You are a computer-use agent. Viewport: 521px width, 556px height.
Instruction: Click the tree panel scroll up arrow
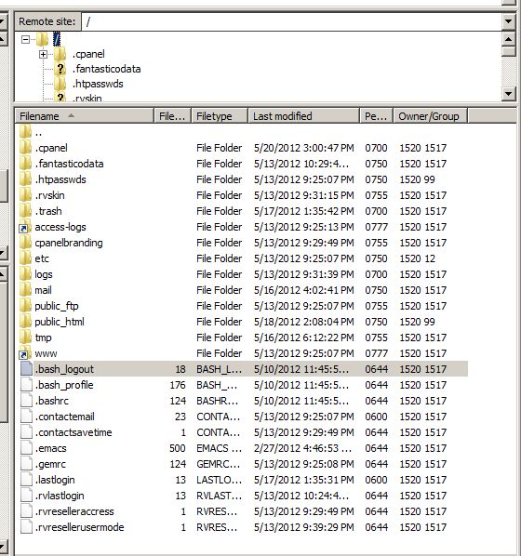[509, 39]
